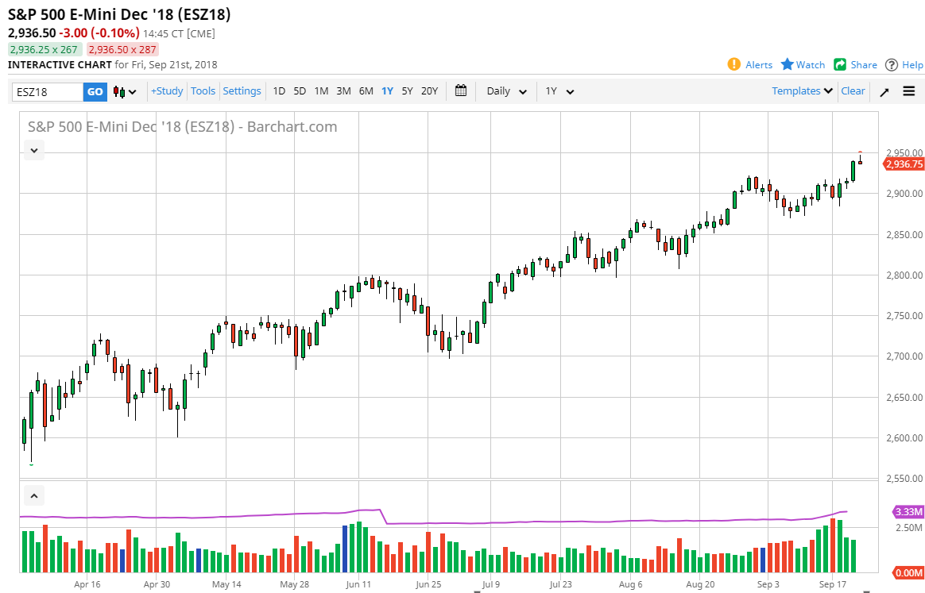Select the 3M timeframe
Viewport: 925px width, 593px height.
pyautogui.click(x=343, y=91)
